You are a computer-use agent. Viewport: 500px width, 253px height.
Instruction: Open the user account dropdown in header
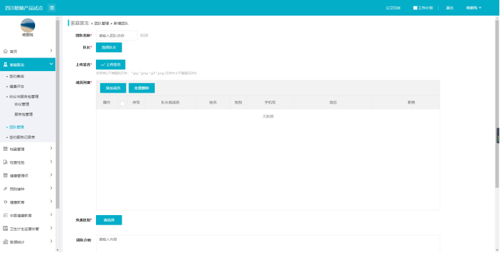point(474,7)
